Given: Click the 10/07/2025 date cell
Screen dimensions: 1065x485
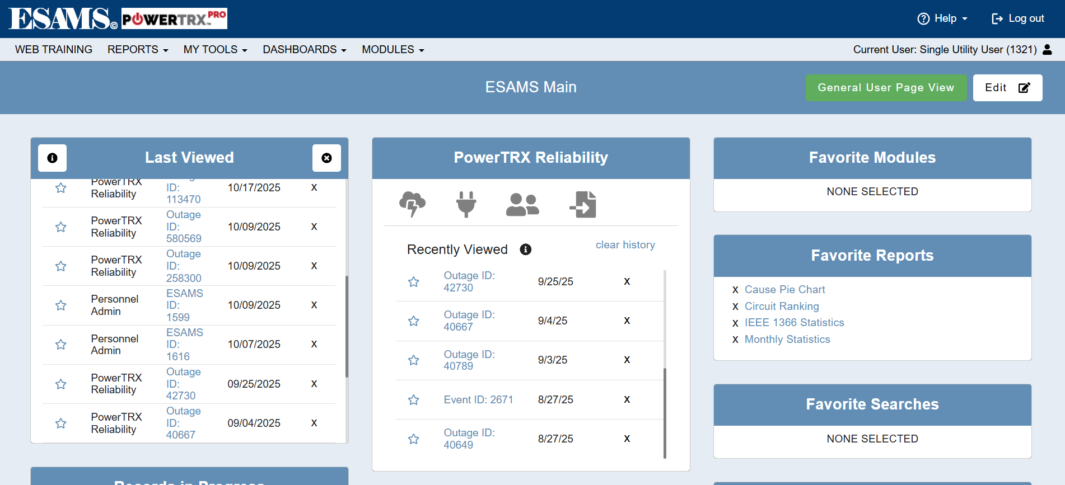Looking at the screenshot, I should click(254, 345).
